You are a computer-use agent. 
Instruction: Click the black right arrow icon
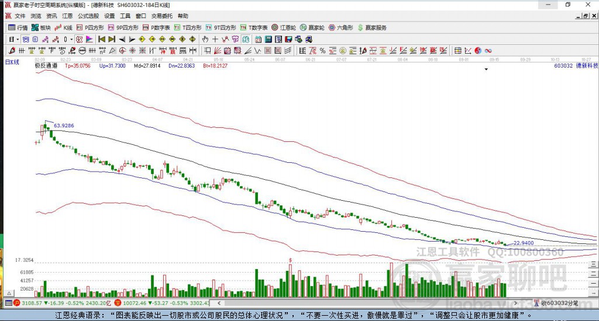pyautogui.click(x=132, y=39)
